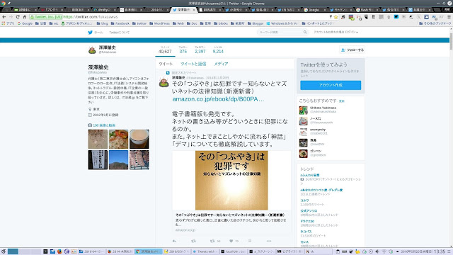Open the Facebook bookmark folder
This screenshot has width=453, height=255.
click(120, 23)
